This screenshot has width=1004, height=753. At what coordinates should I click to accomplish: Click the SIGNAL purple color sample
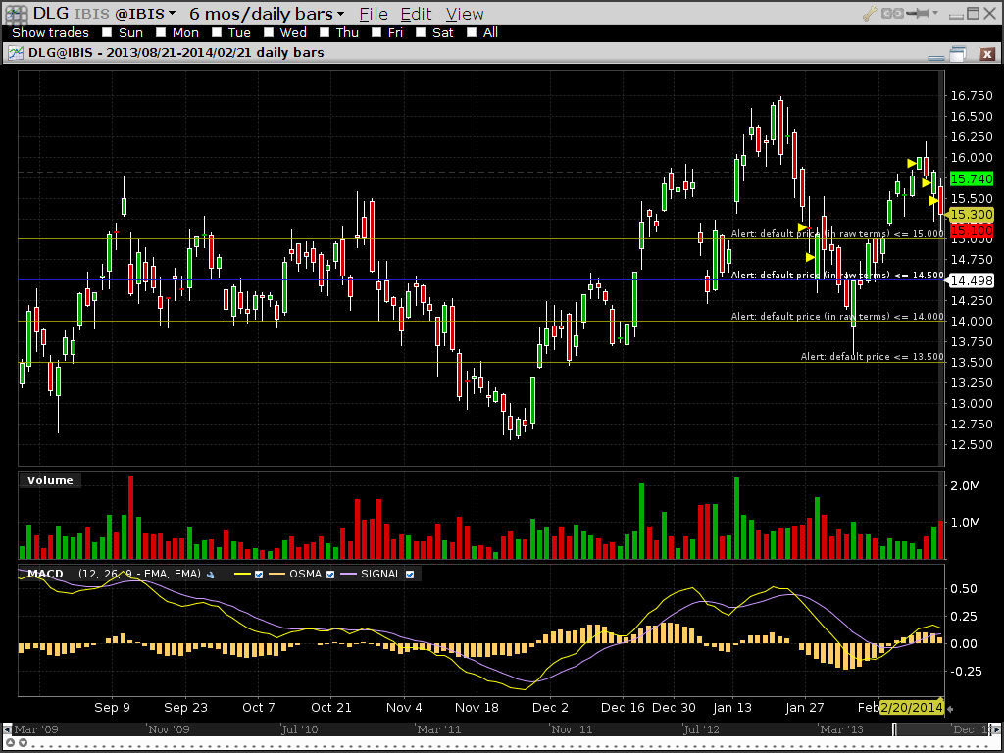[x=348, y=575]
